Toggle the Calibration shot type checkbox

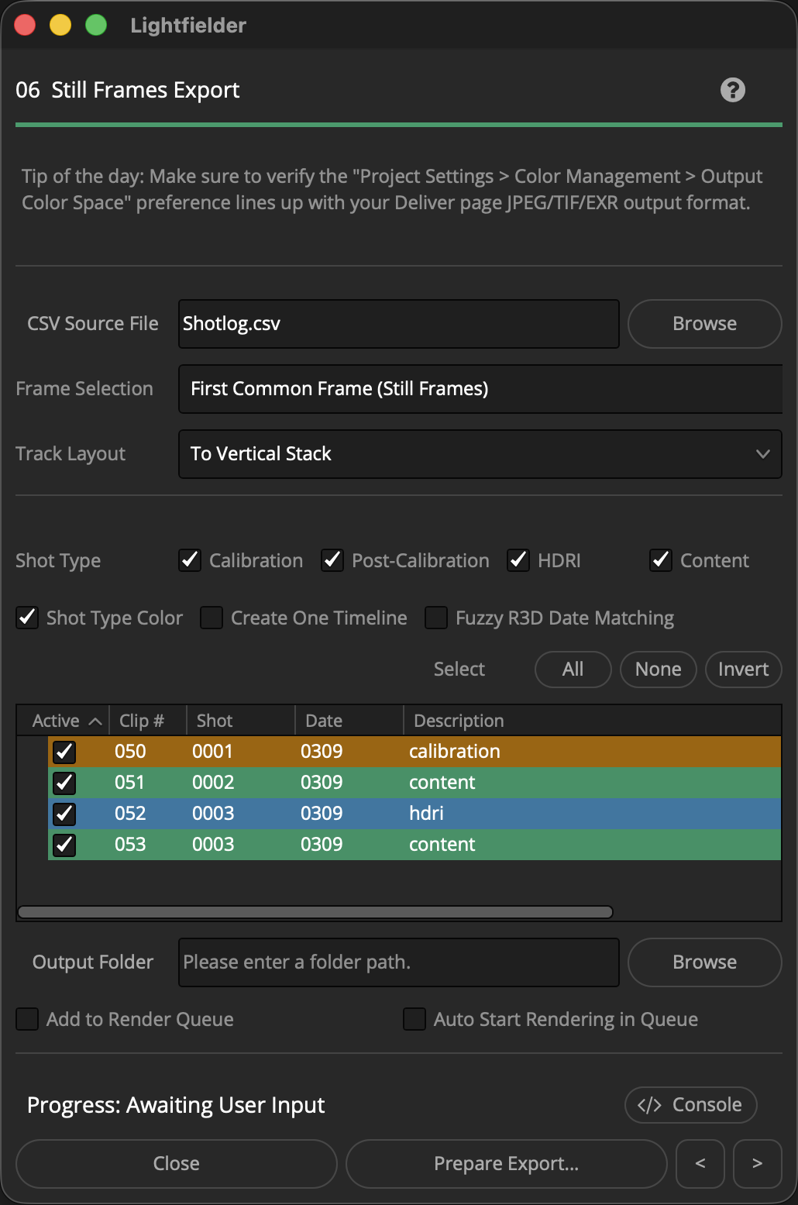(x=190, y=559)
